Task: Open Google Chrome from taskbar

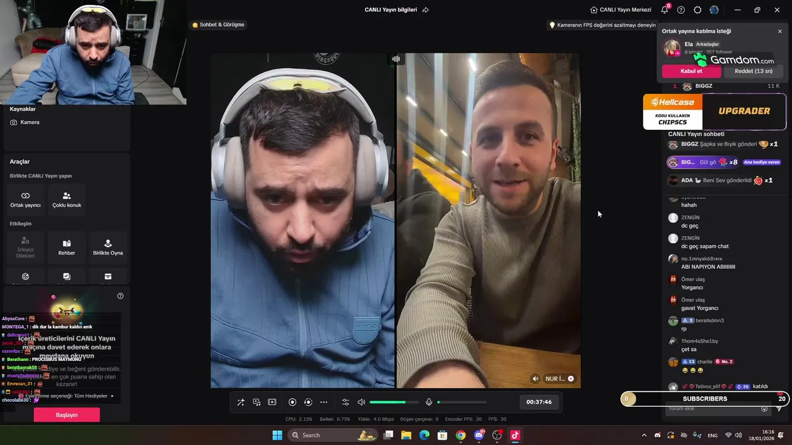Action: coord(461,435)
